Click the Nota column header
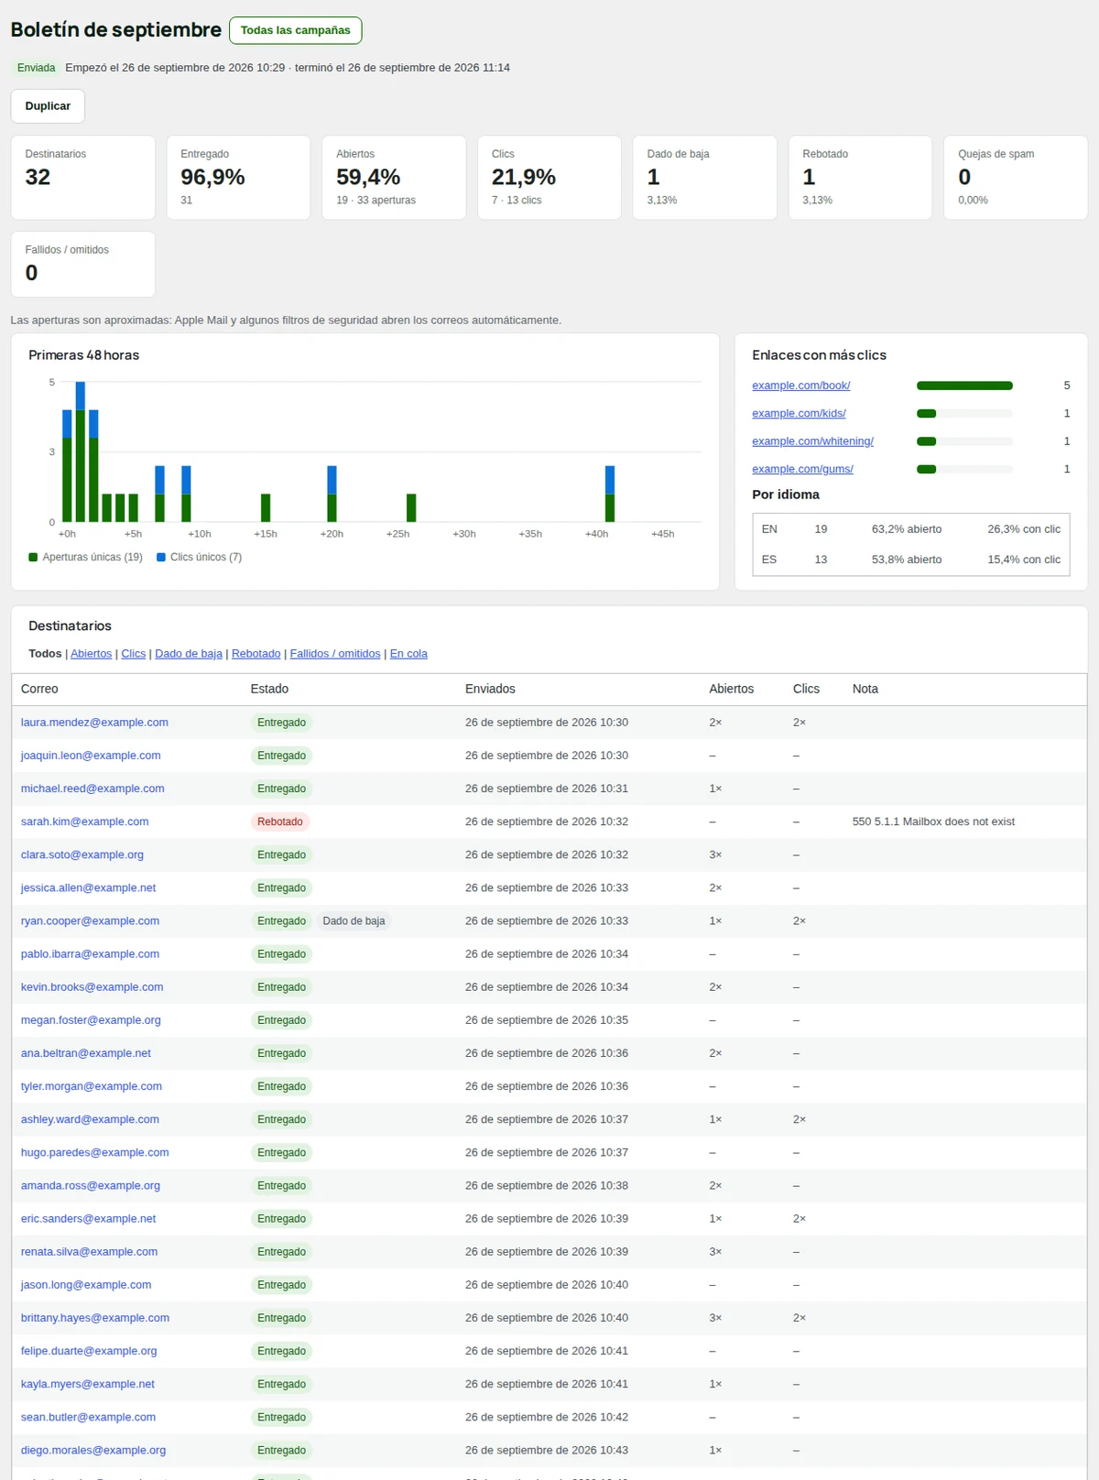Viewport: 1099px width, 1480px height. [865, 689]
